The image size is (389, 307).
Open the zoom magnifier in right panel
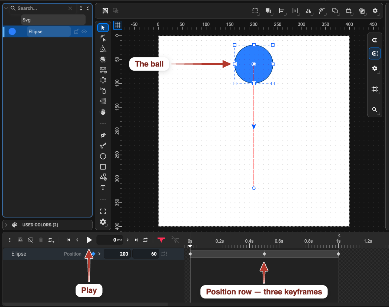[x=375, y=109]
